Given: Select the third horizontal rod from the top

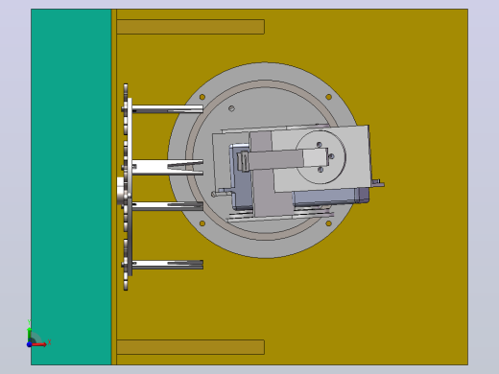Looking at the screenshot, I should click(x=167, y=206).
